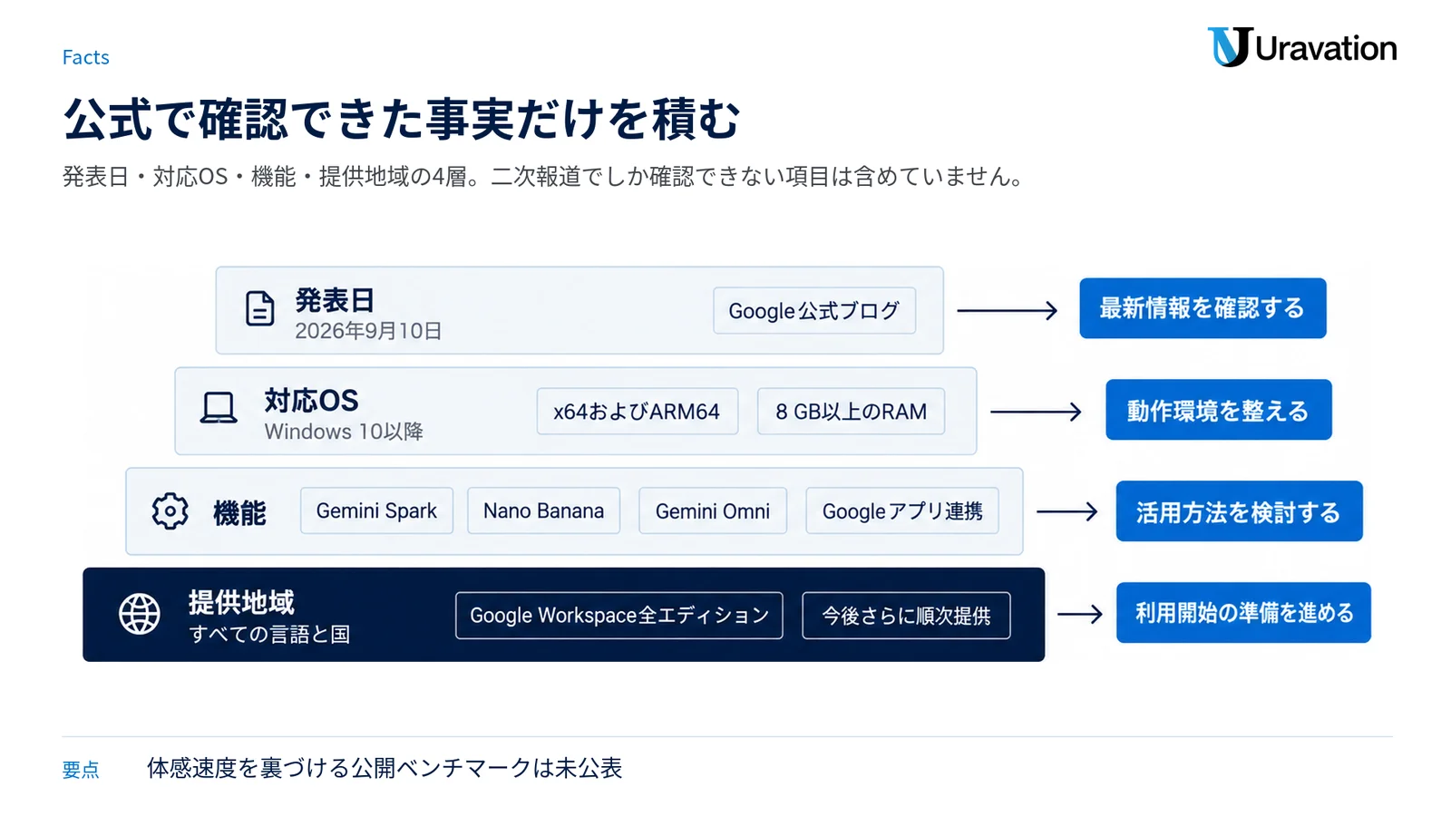Click the 提供地域 heading
This screenshot has width=1451, height=816.
click(x=241, y=602)
